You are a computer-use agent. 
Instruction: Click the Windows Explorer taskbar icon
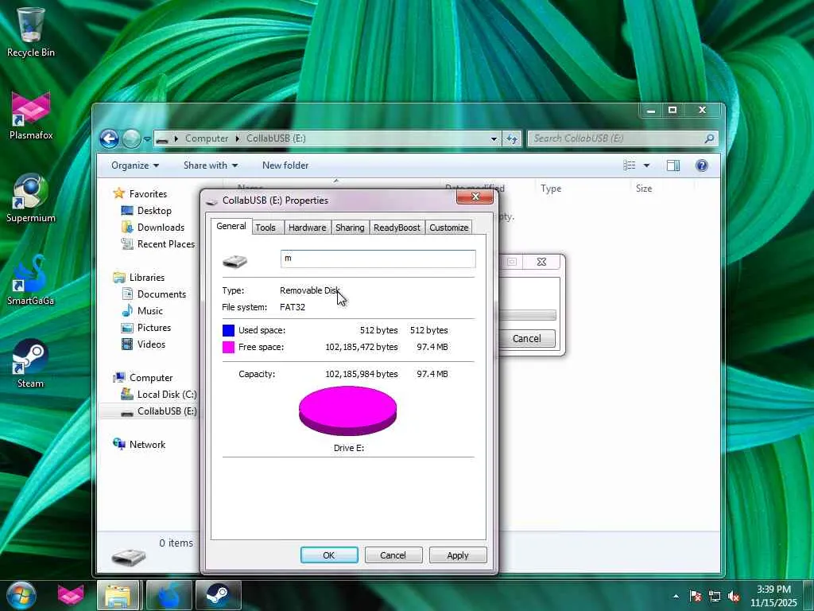118,595
